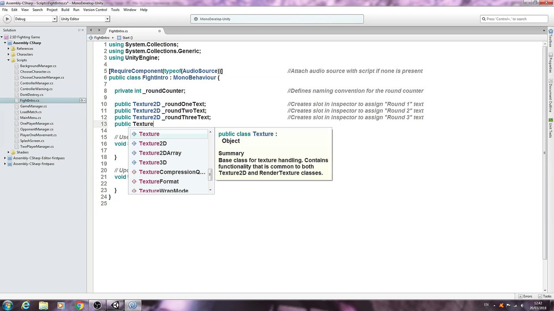Screen dimensions: 554x311
Task: Select PlayerOneMovement.cs file
Action: (38, 135)
